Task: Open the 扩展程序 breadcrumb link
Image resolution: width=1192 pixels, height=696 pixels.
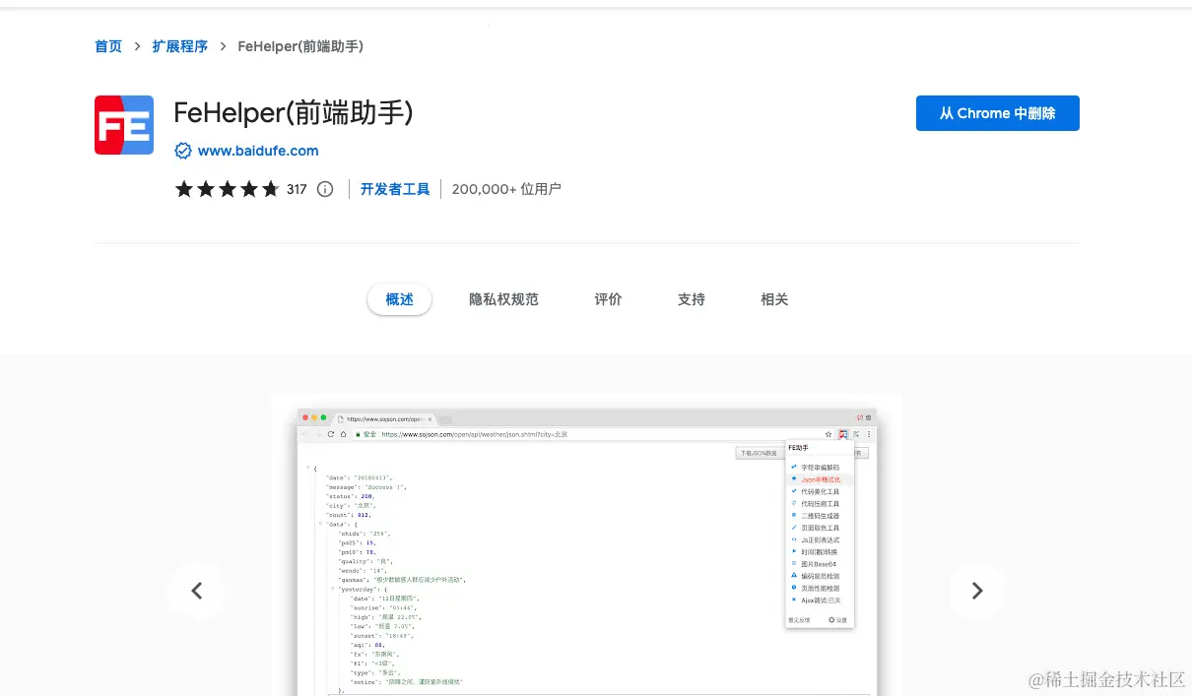Action: pyautogui.click(x=179, y=46)
